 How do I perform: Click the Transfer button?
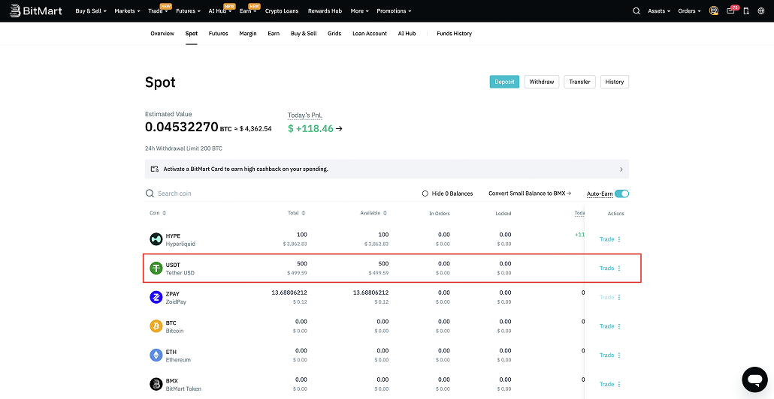(579, 82)
